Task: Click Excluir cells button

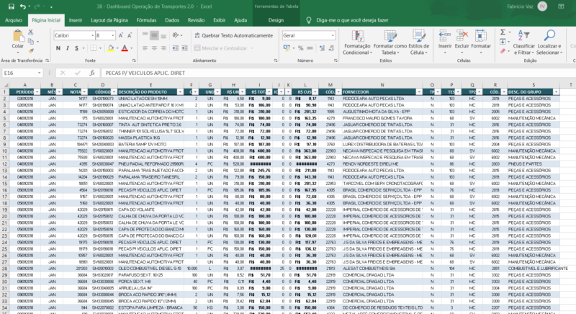Action: [x=462, y=42]
